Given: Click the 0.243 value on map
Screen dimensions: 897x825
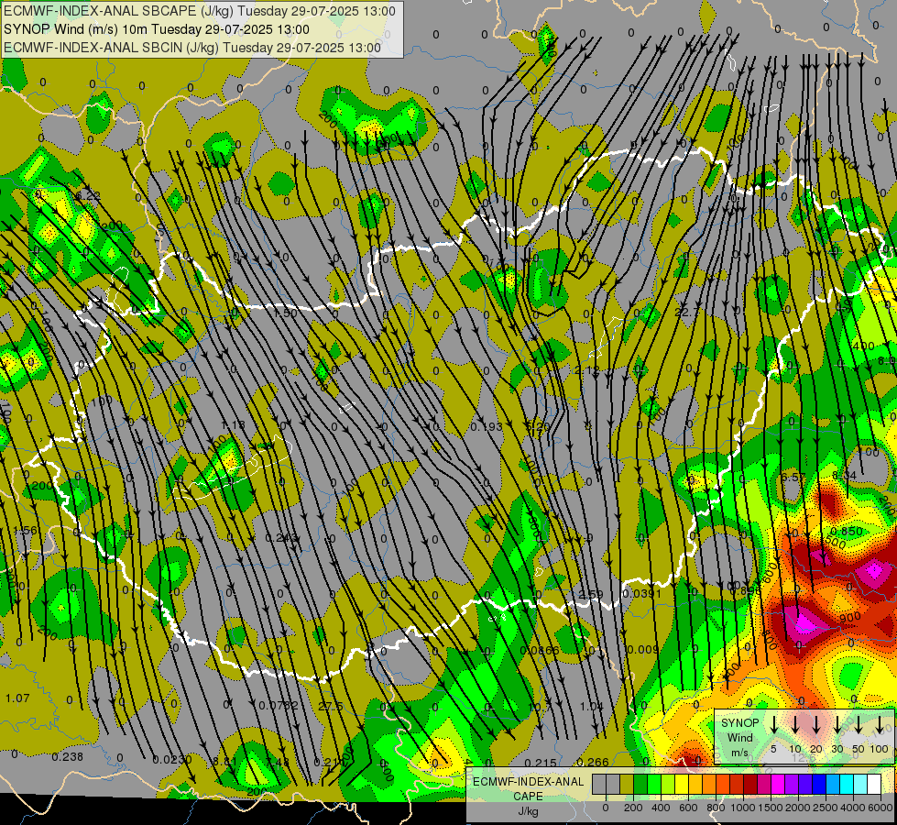Looking at the screenshot, I should (281, 537).
